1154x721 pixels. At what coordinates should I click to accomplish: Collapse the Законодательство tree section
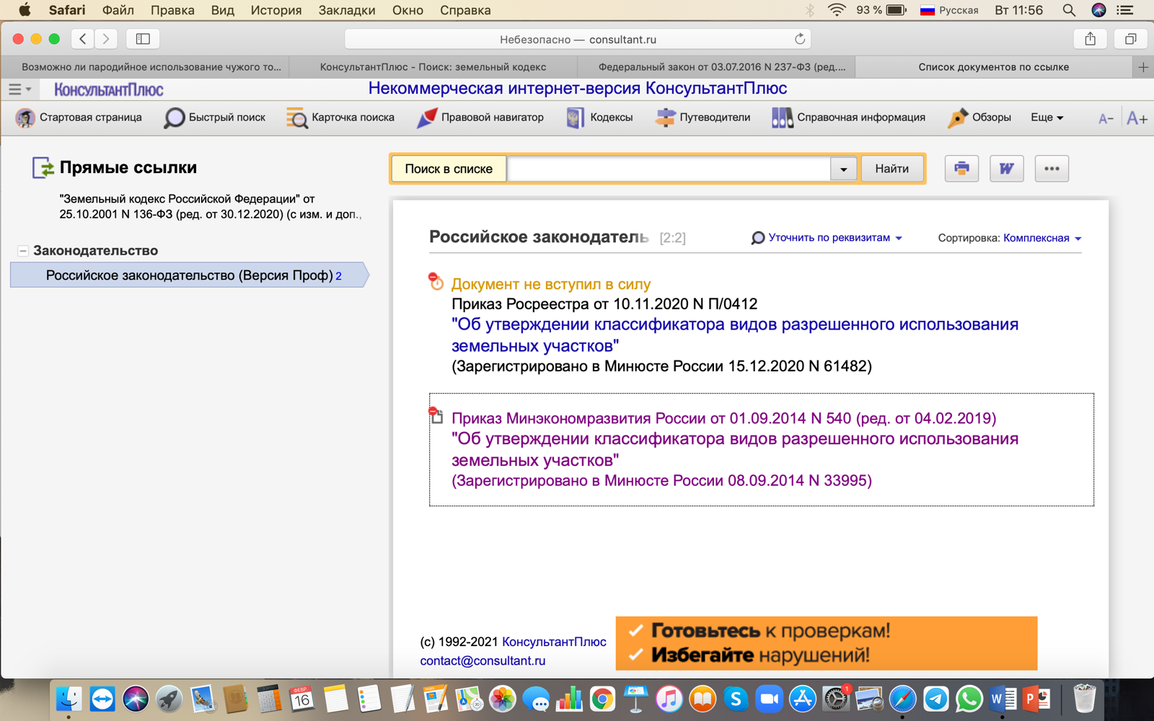pos(23,251)
